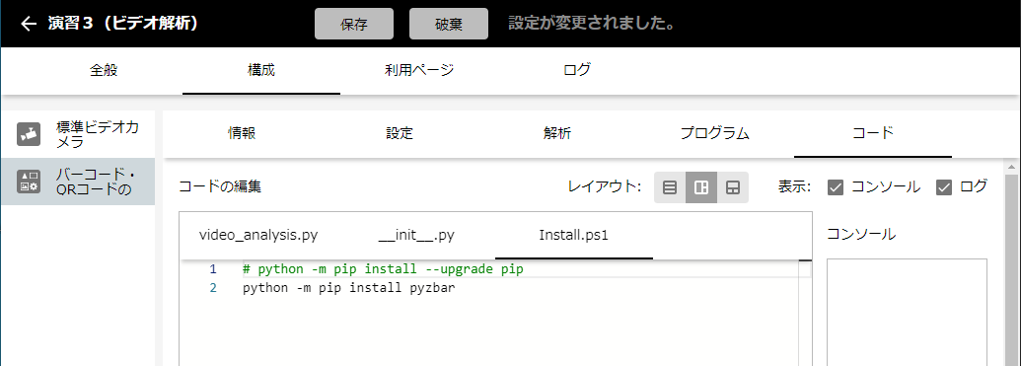1021x366 pixels.
Task: Choose the bottom panel layout icon
Action: pyautogui.click(x=733, y=188)
